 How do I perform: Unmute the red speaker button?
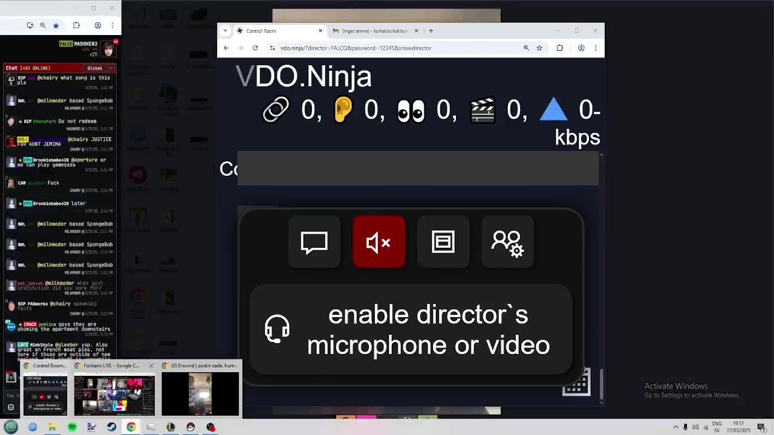[379, 242]
